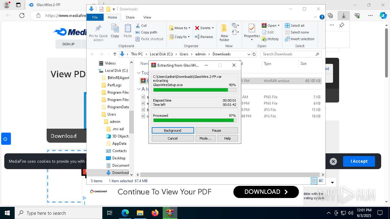This screenshot has width=390, height=219.
Task: Click Explorer Help question mark icon
Action: [x=322, y=17]
